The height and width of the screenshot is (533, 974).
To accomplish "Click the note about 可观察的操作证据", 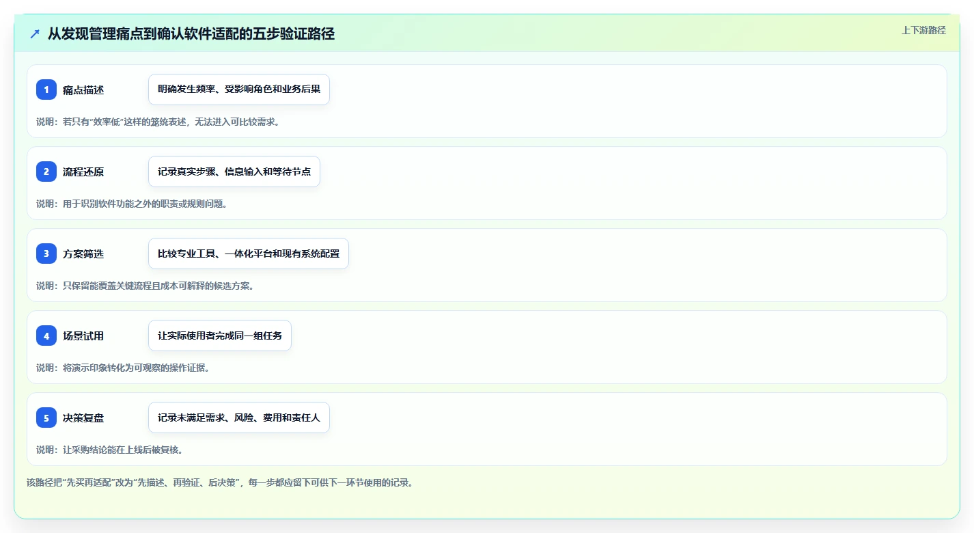I will point(123,368).
